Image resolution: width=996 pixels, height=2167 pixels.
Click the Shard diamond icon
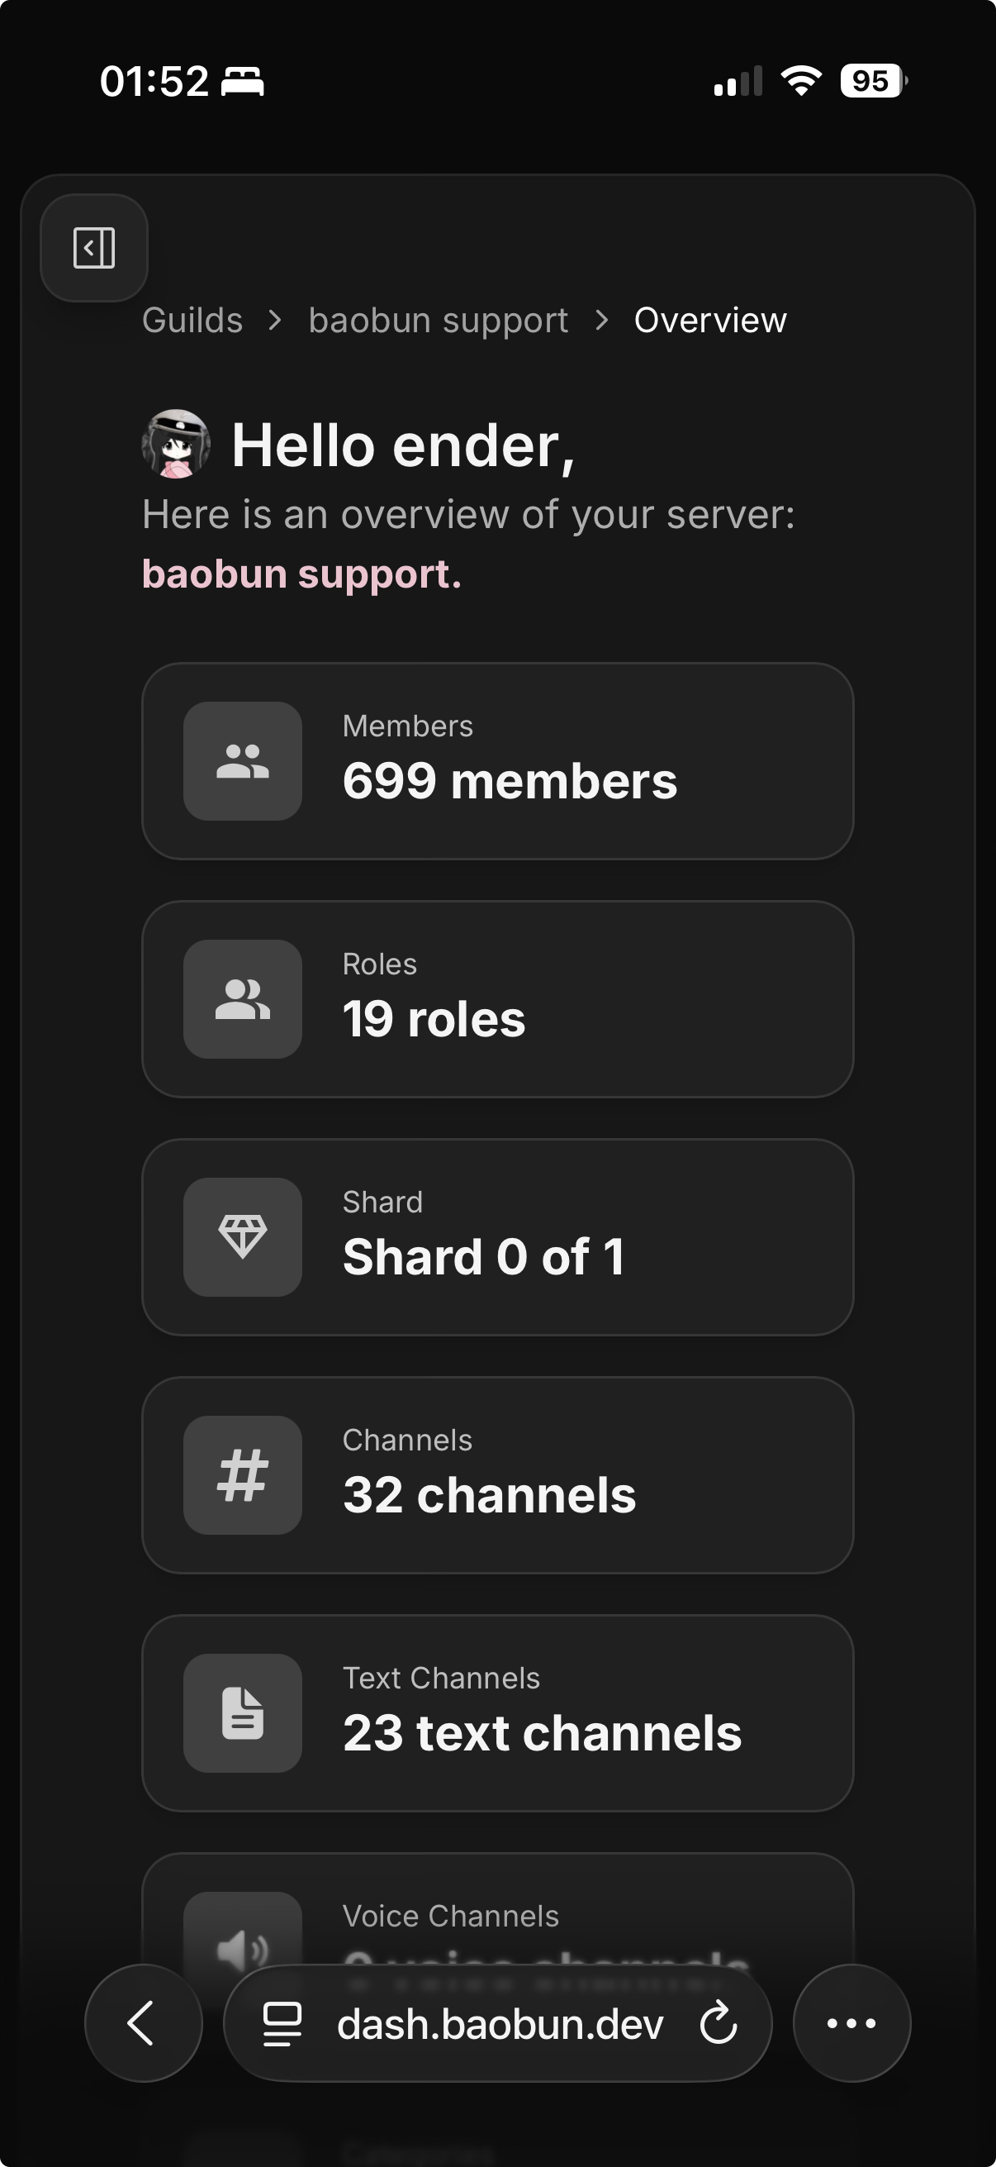click(243, 1237)
